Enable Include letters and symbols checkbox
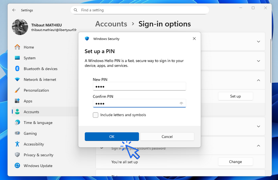Screen dimensions: 278x180 click(95, 115)
